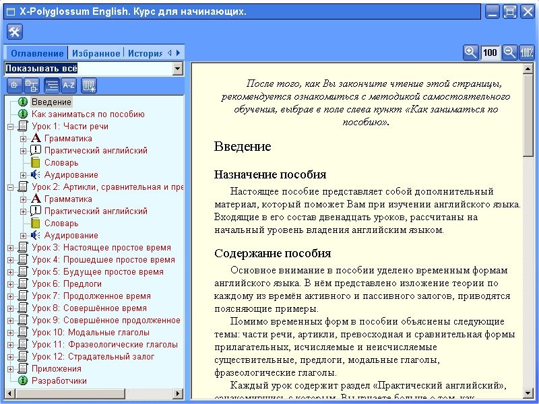Click the zoom value field showing 100
The height and width of the screenshot is (404, 539).
tap(490, 53)
